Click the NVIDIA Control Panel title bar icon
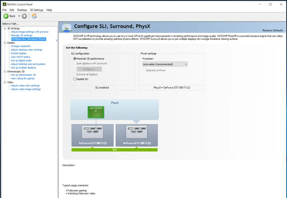Viewport: 287px width, 198px height. click(x=4, y=4)
